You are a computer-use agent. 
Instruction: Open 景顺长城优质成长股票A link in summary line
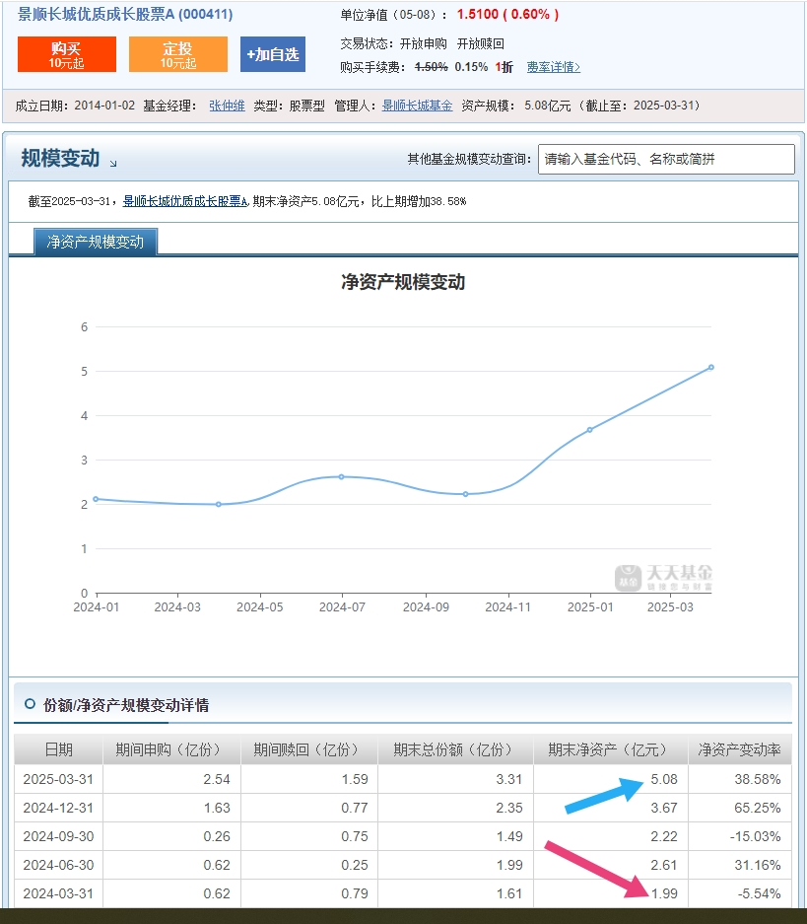click(x=185, y=201)
